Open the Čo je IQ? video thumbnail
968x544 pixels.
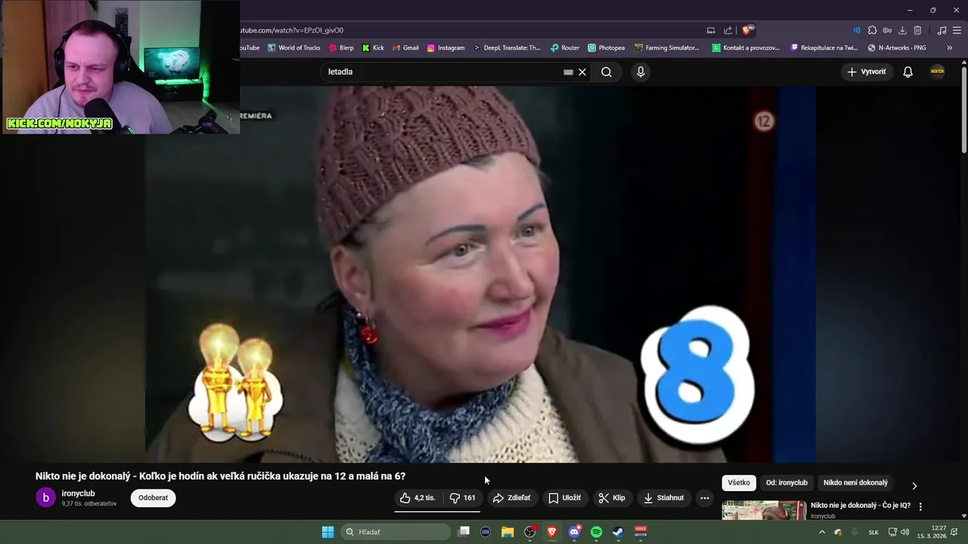764,511
